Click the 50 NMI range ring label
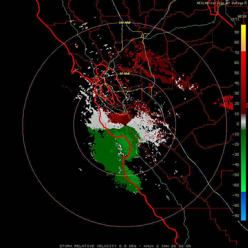The image size is (248, 248). click(125, 74)
